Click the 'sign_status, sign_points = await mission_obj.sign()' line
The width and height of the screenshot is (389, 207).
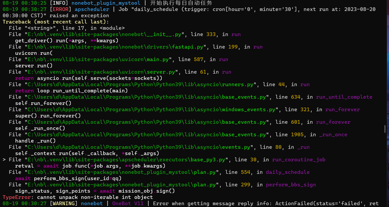click(95, 191)
